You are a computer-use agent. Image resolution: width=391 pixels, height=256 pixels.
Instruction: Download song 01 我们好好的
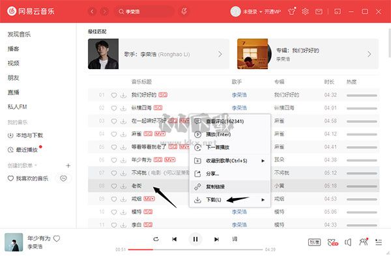pyautogui.click(x=123, y=95)
